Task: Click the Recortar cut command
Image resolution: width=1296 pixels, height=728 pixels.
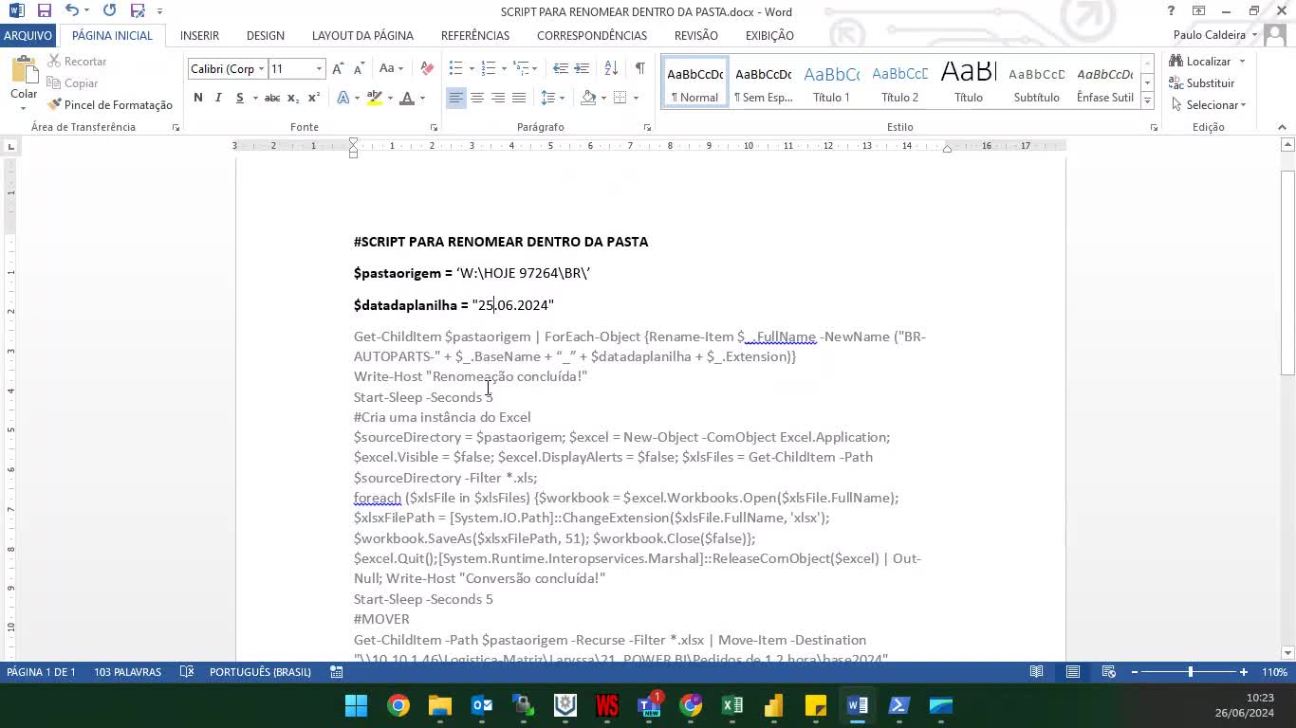Action: 77,62
